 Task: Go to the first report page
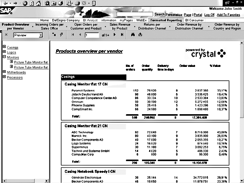click(x=73, y=35)
